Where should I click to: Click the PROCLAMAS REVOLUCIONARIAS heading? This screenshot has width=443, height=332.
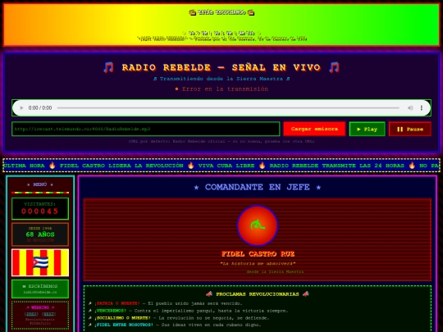point(258,294)
